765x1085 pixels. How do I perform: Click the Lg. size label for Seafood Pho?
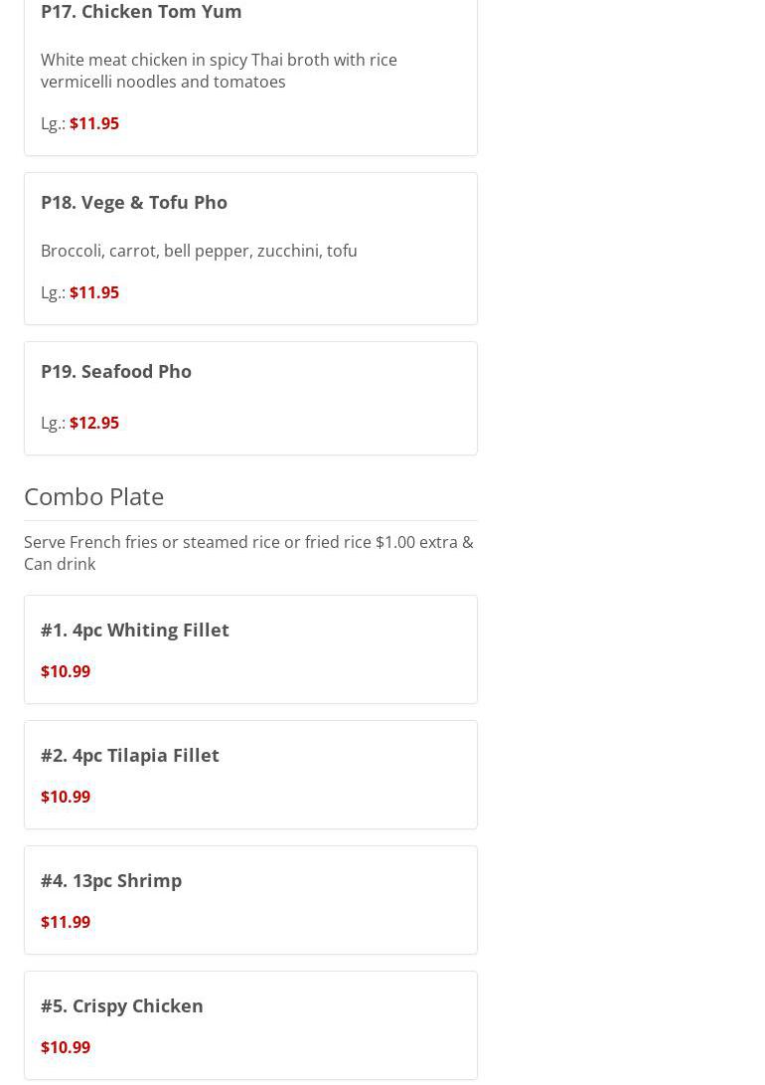tap(53, 423)
